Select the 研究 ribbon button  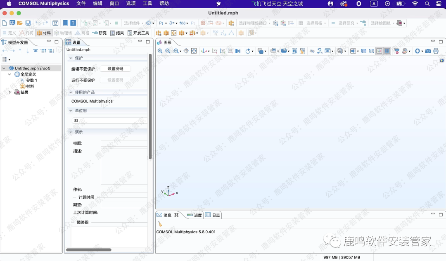(100, 33)
